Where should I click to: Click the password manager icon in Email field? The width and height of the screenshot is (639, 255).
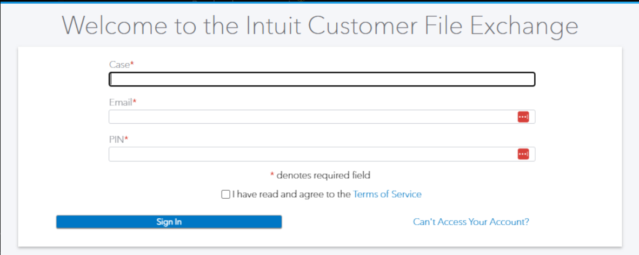coord(523,117)
